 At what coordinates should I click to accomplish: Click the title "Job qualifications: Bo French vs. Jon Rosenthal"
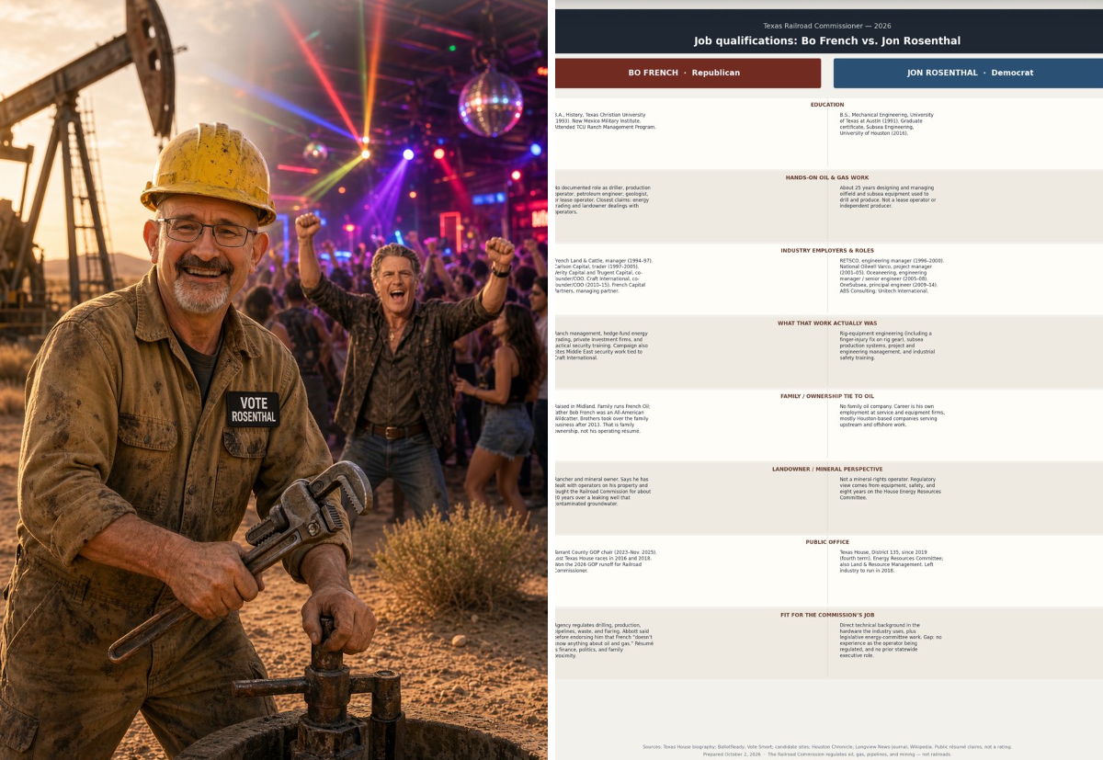827,40
